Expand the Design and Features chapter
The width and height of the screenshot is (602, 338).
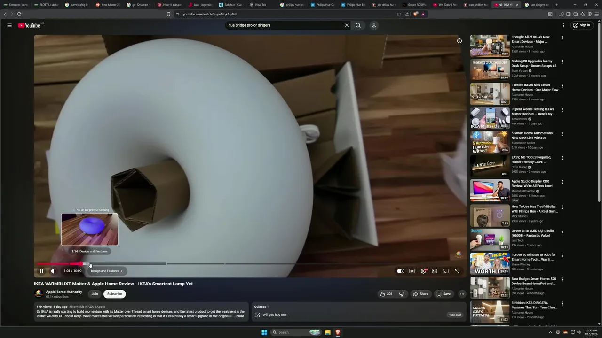click(x=106, y=271)
